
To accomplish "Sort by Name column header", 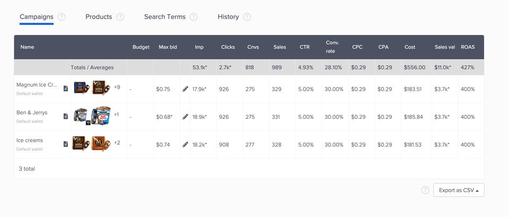I will [27, 47].
